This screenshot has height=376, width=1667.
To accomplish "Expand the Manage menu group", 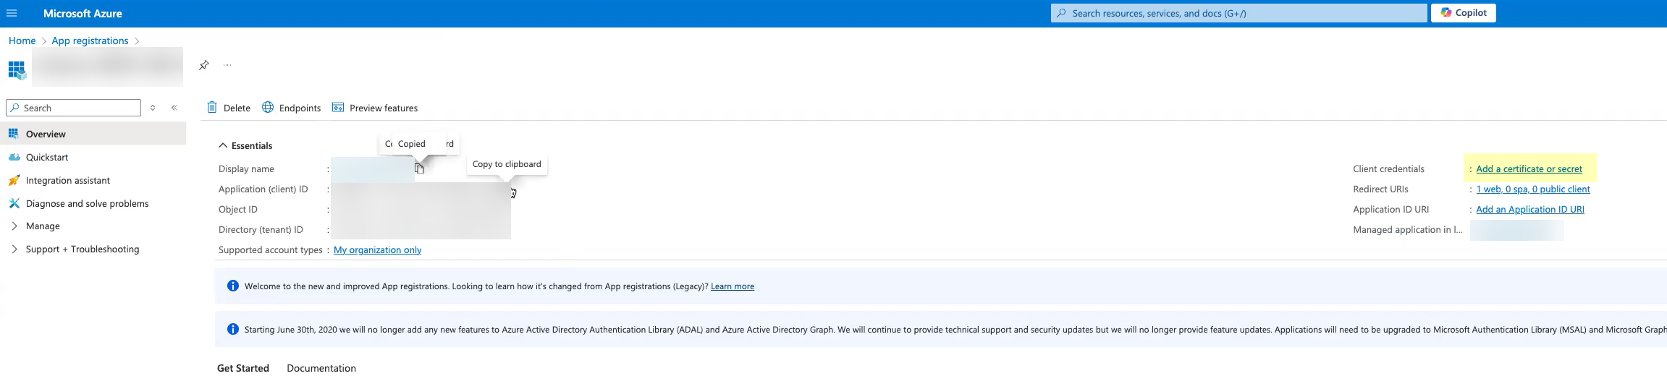I will pos(14,226).
